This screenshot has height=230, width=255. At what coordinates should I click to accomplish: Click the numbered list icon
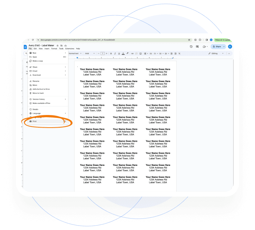point(167,53)
